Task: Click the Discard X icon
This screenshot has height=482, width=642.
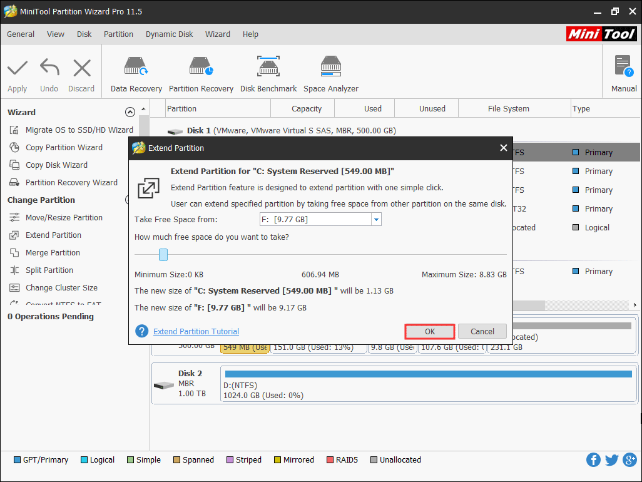Action: pyautogui.click(x=82, y=68)
